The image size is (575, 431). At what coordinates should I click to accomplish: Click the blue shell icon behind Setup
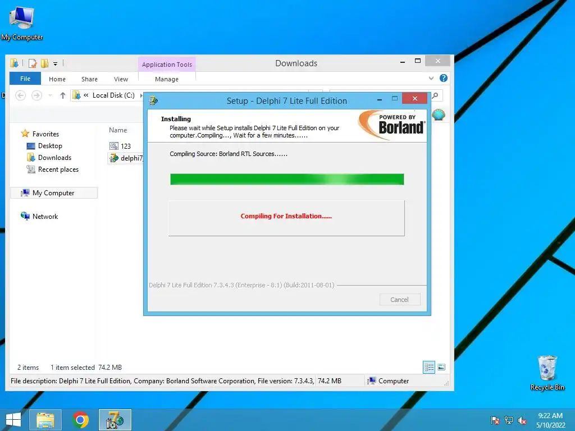click(439, 114)
